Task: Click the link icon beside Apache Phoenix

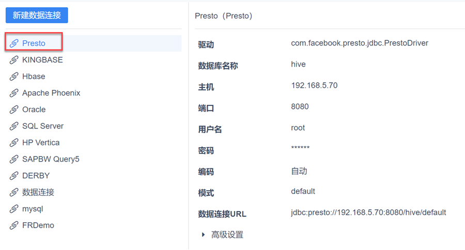Action: (14, 93)
